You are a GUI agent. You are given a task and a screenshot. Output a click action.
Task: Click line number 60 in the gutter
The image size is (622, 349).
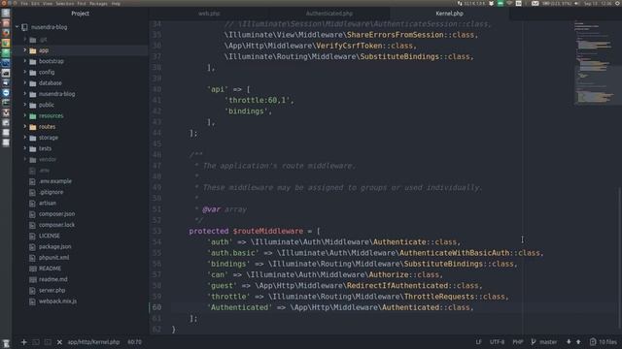(x=156, y=307)
